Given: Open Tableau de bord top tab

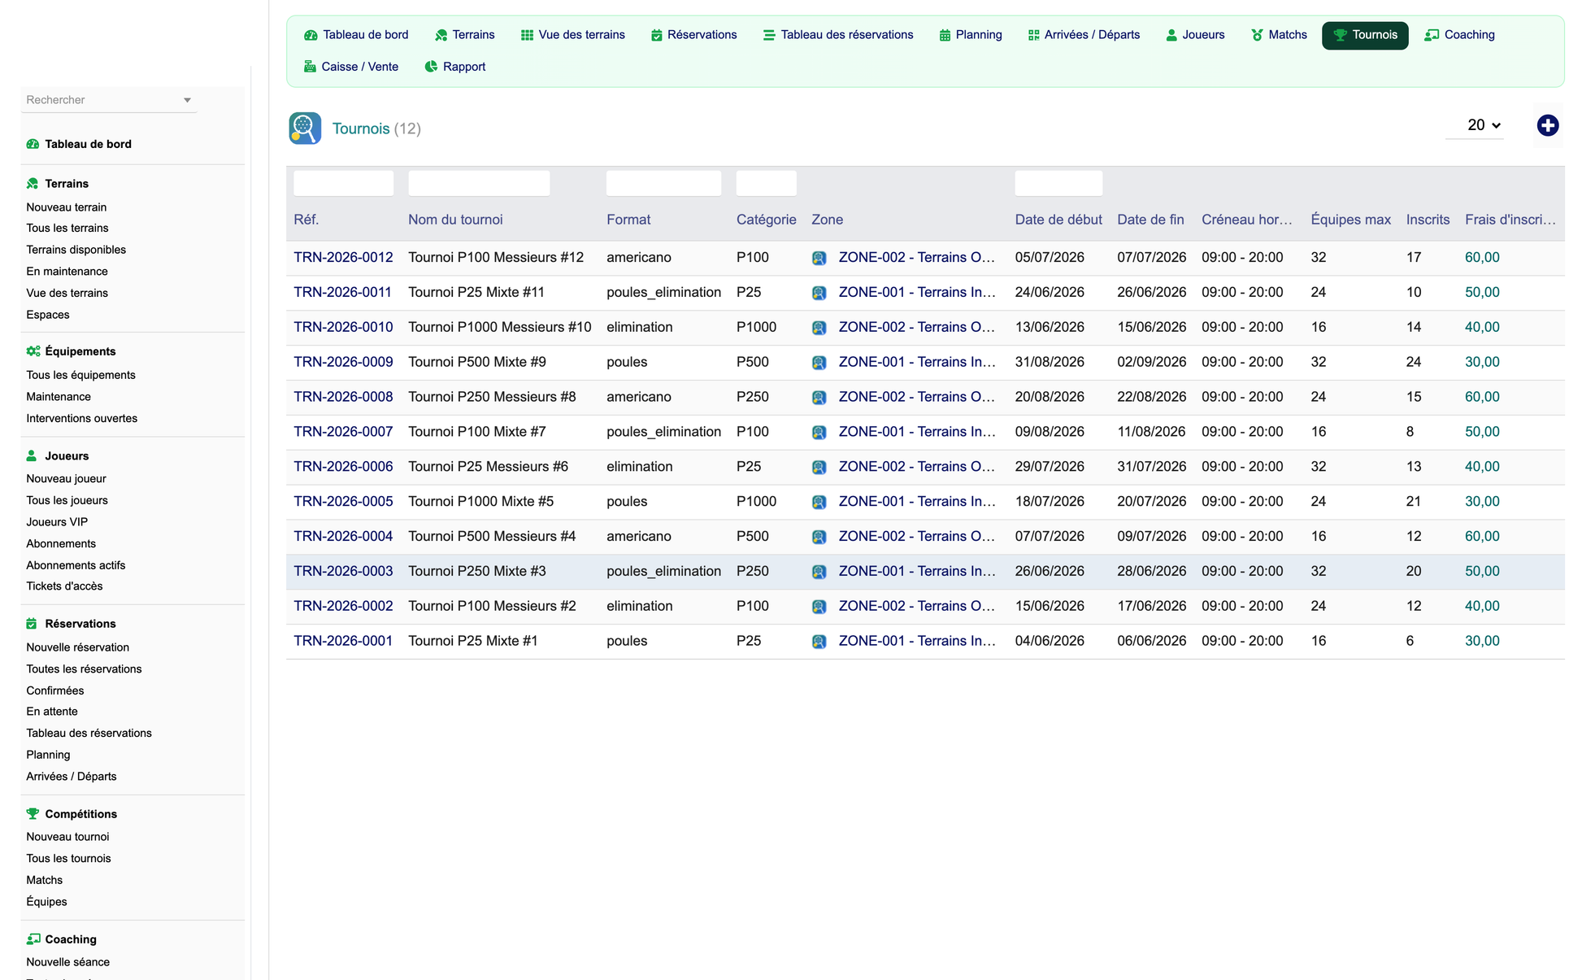Looking at the screenshot, I should [356, 35].
